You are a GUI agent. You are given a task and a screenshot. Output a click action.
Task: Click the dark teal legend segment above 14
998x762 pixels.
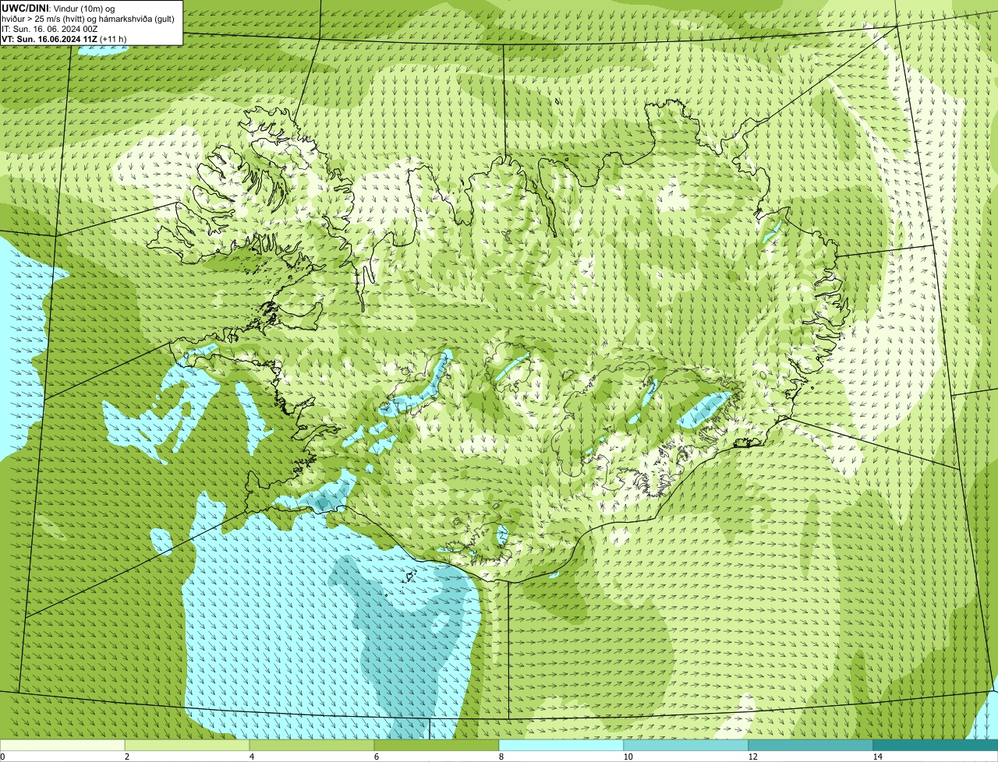pos(936,746)
